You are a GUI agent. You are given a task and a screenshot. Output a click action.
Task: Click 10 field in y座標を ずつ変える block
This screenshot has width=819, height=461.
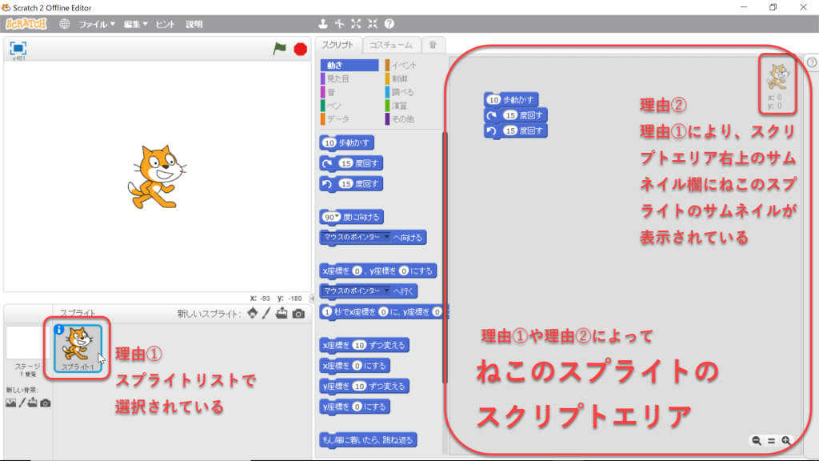click(359, 387)
